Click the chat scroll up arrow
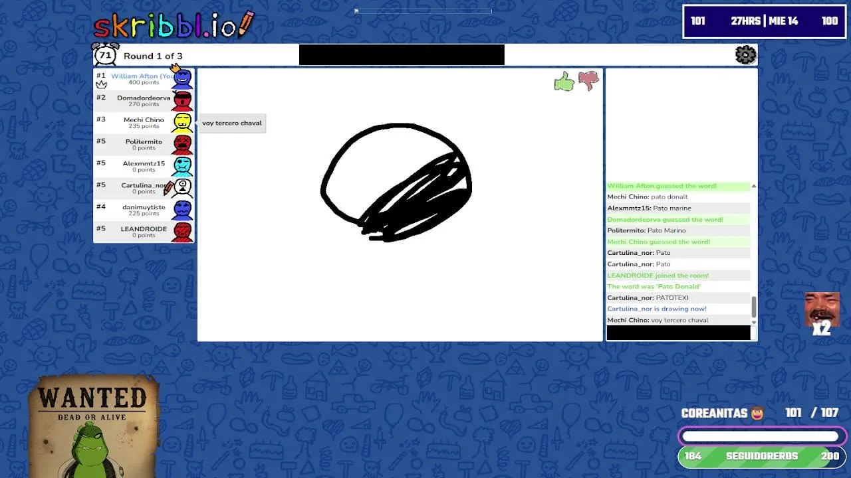This screenshot has width=851, height=478. (754, 186)
